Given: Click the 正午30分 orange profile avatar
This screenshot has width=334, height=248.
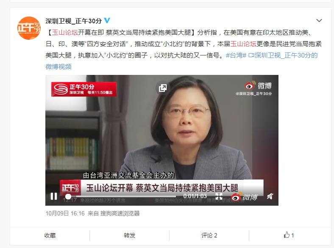Looking at the screenshot, I should (29, 28).
